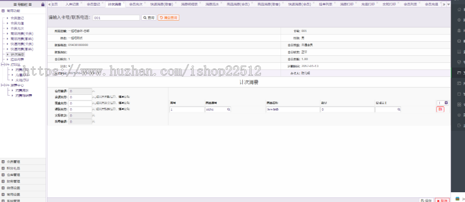Click the globe icon in dark sidebar

point(459,20)
